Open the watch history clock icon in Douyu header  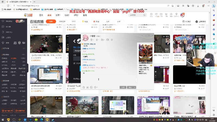(151, 14)
